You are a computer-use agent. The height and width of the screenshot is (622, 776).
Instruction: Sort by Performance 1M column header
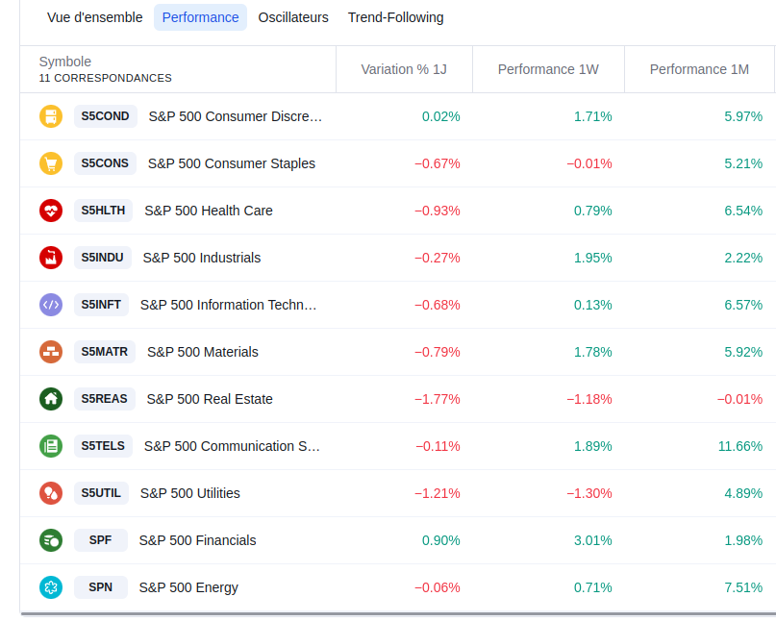699,69
